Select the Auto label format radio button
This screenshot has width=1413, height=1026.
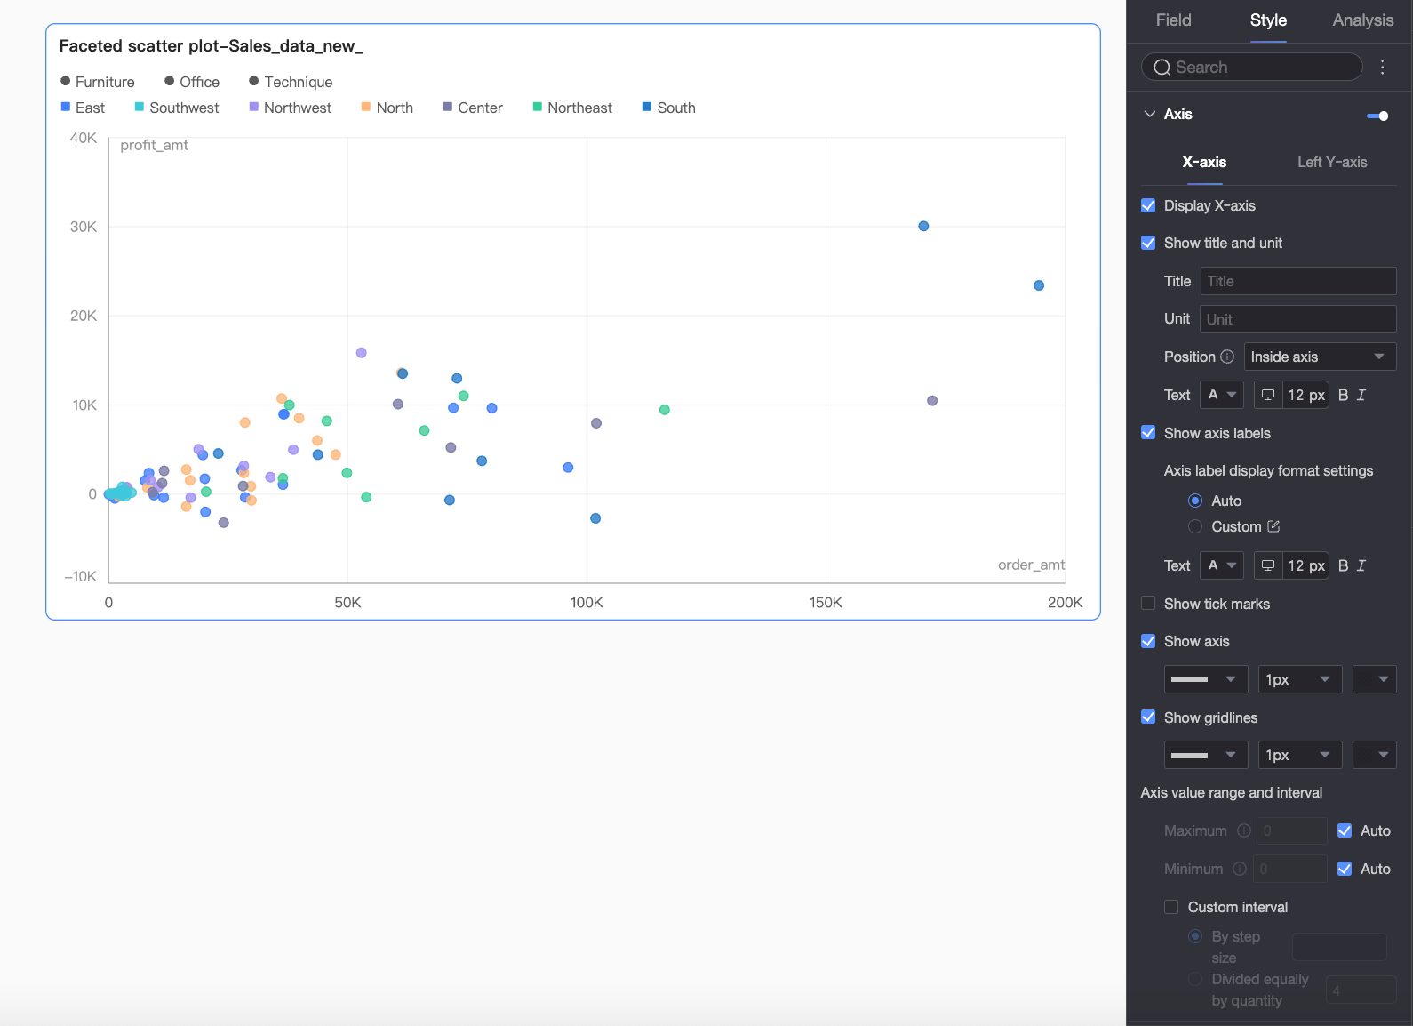pyautogui.click(x=1195, y=501)
